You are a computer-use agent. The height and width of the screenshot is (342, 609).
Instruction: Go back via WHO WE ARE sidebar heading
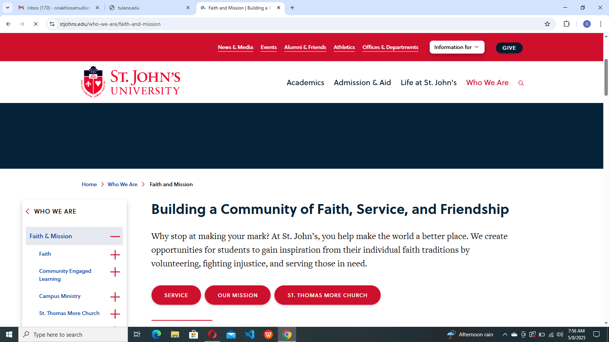pos(55,211)
